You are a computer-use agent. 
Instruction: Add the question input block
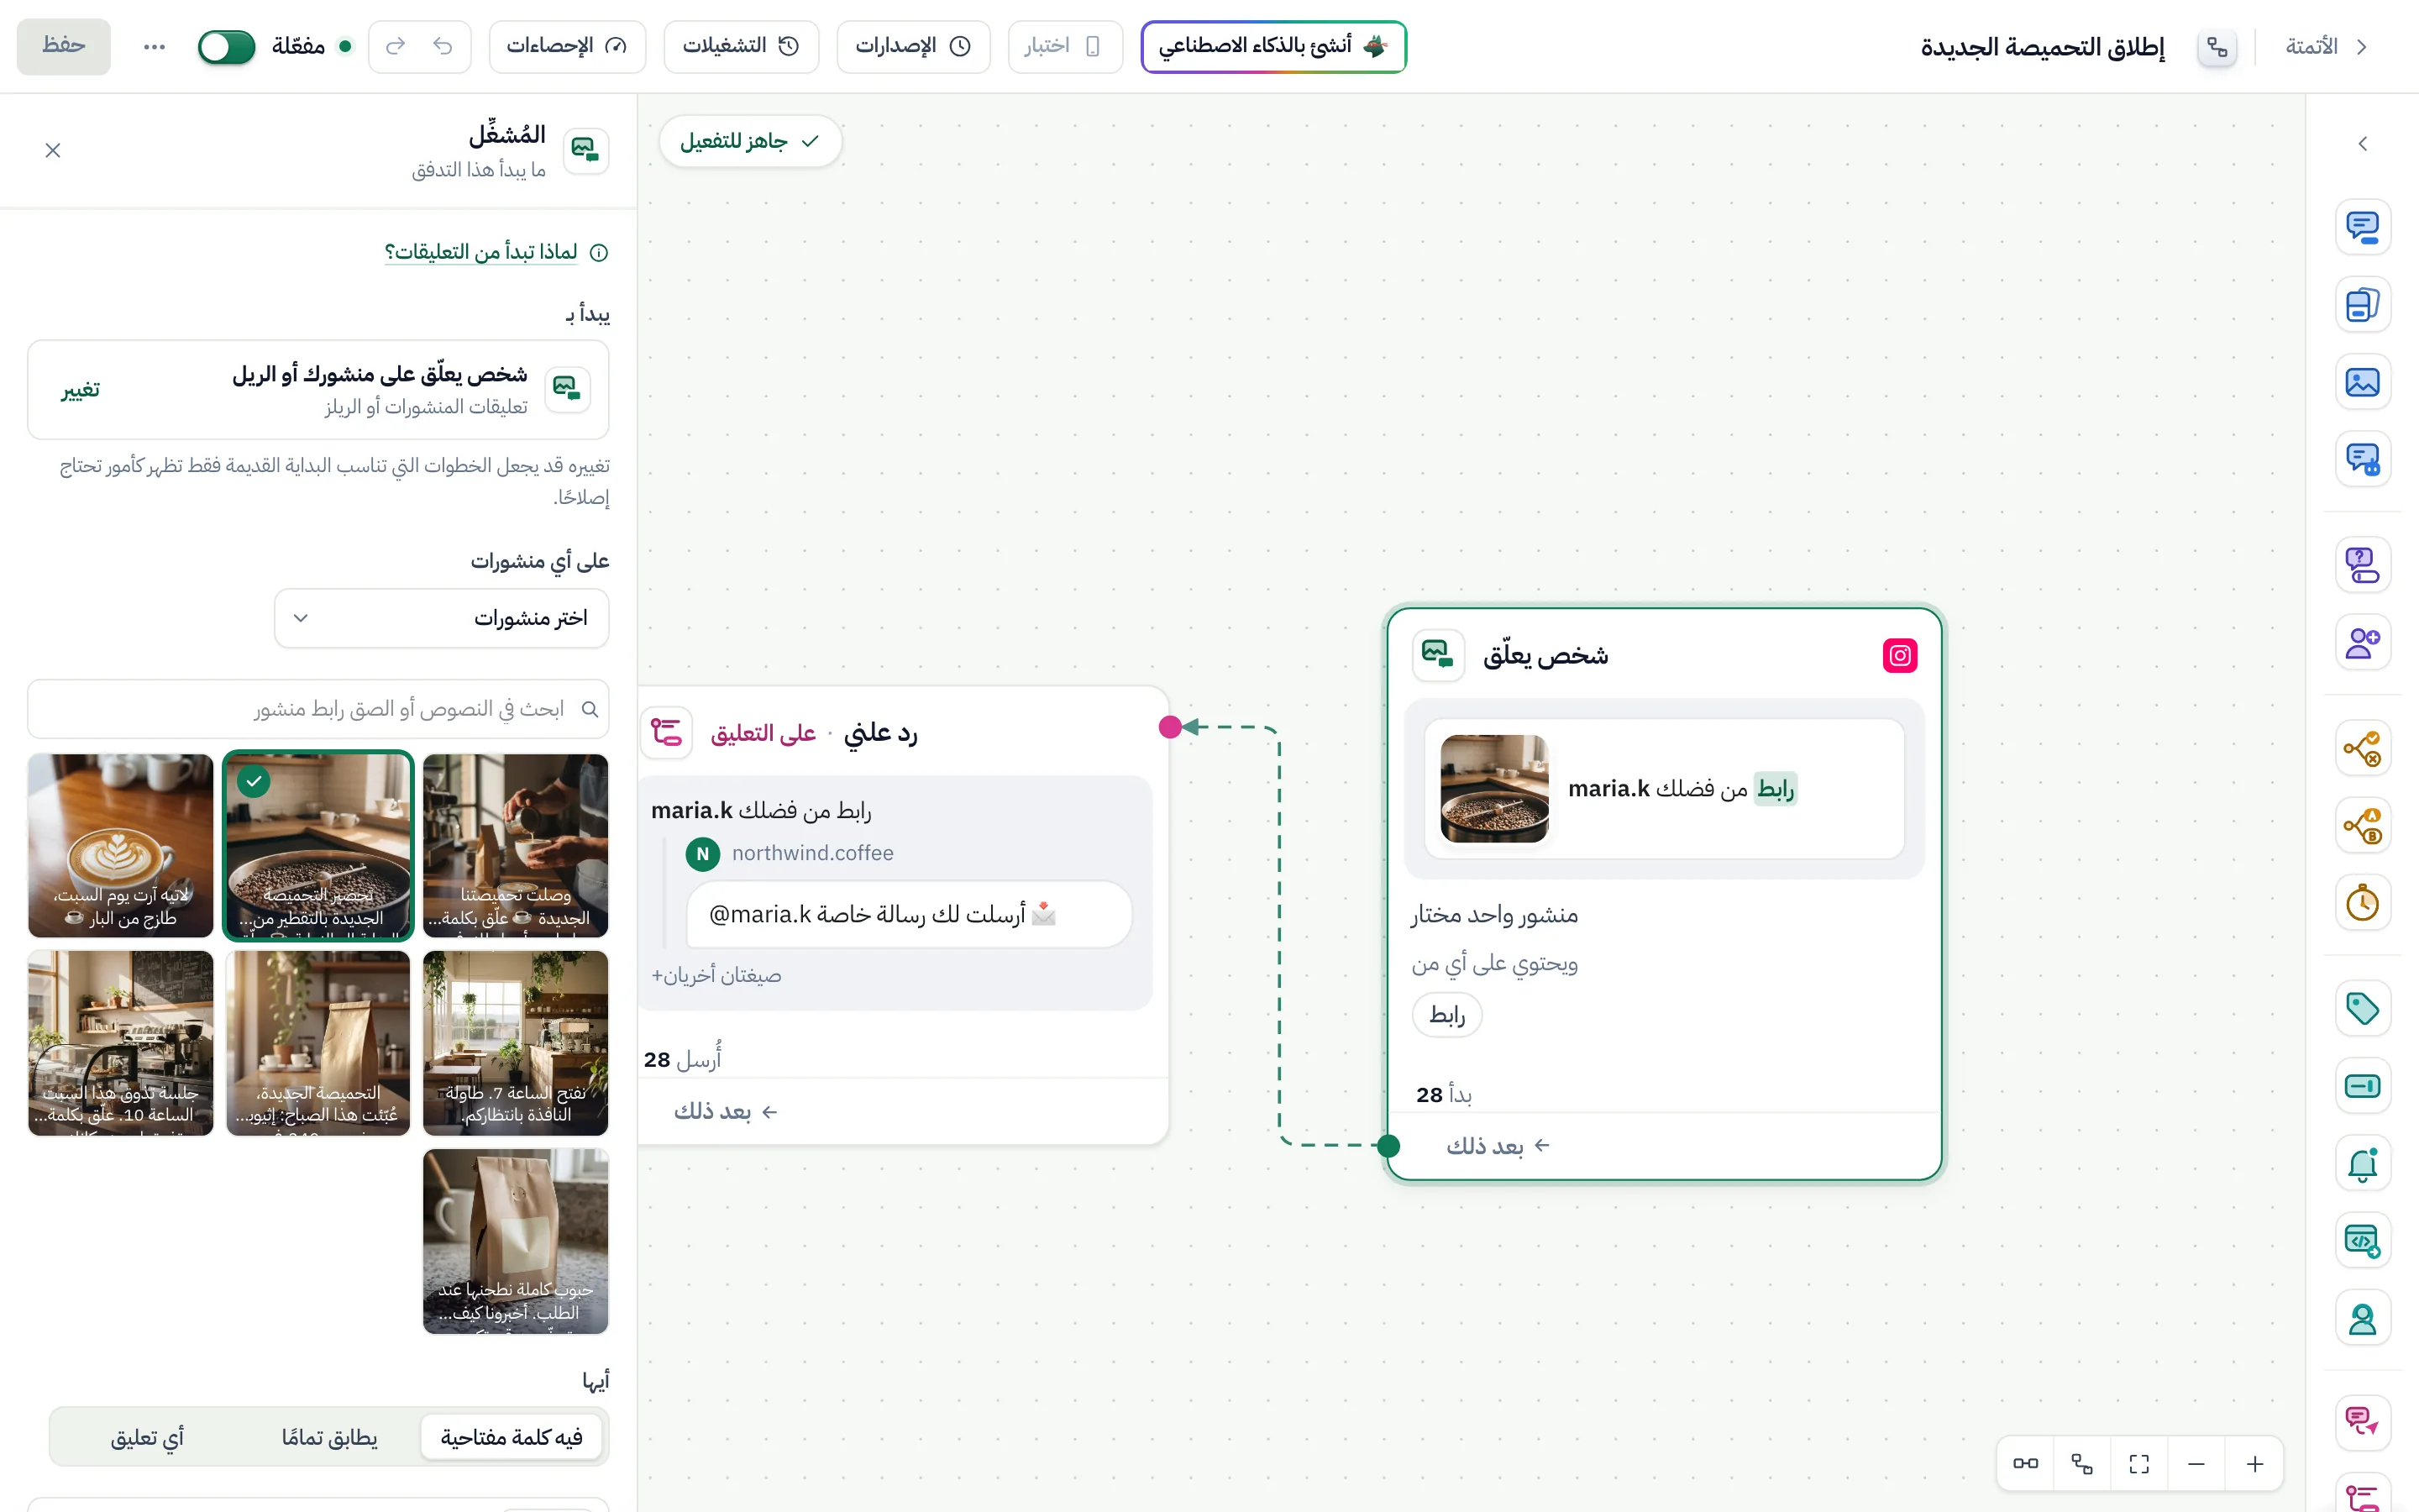pyautogui.click(x=2362, y=565)
